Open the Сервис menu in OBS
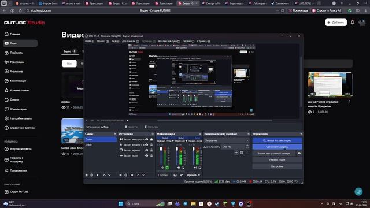The image size is (370, 208). coord(188,41)
